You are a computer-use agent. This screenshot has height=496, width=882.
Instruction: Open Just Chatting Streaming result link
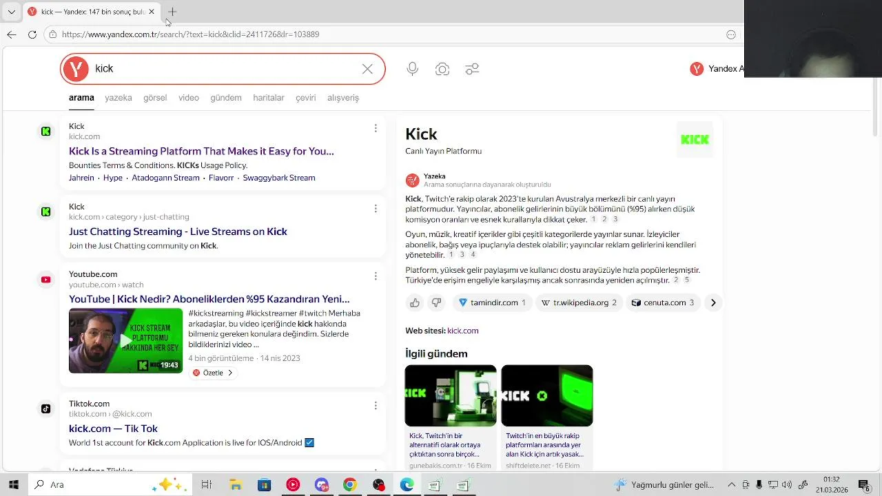[178, 231]
